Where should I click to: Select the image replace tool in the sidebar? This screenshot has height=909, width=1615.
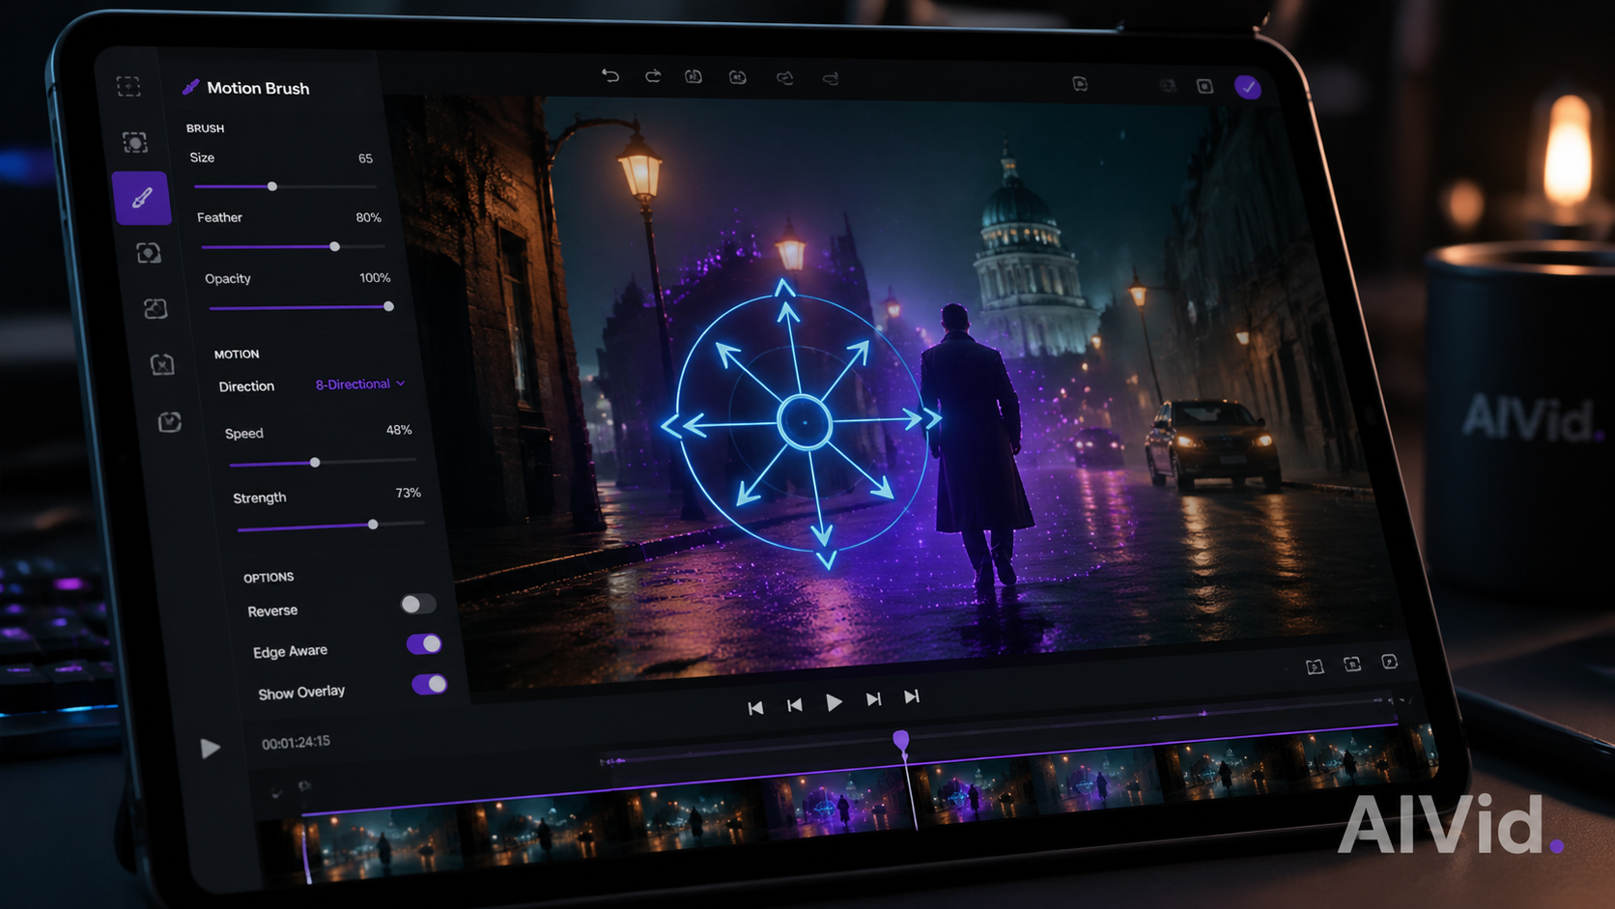point(156,308)
